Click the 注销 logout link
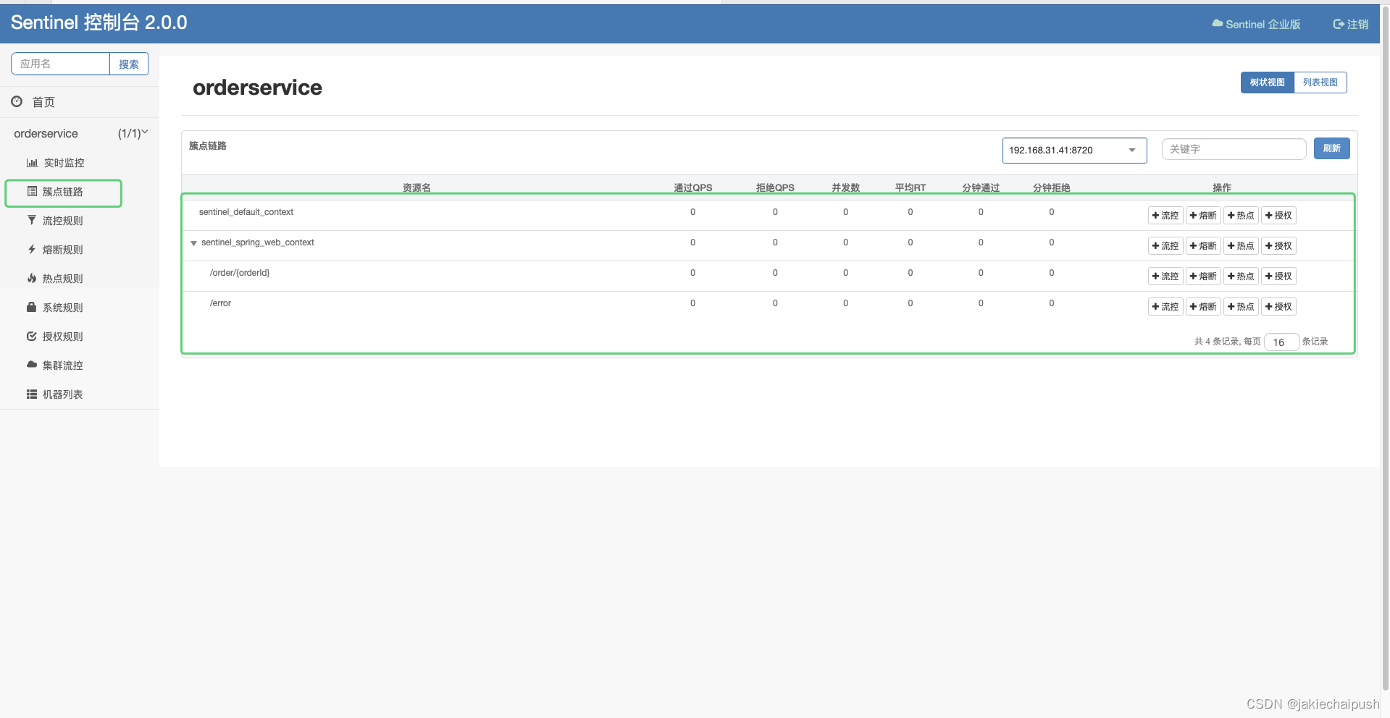 coord(1351,24)
